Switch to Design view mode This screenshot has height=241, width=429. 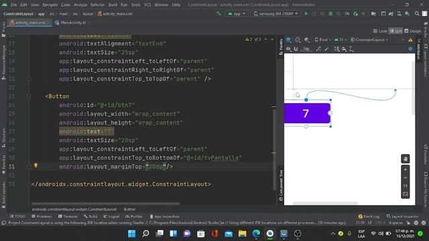click(413, 31)
